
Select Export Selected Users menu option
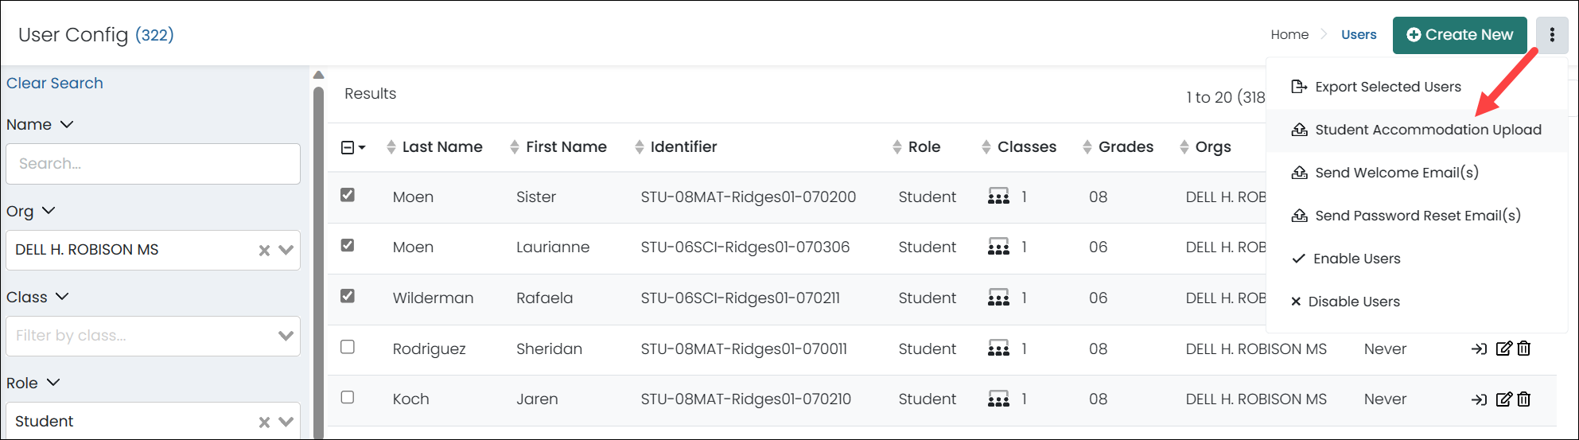coord(1387,87)
